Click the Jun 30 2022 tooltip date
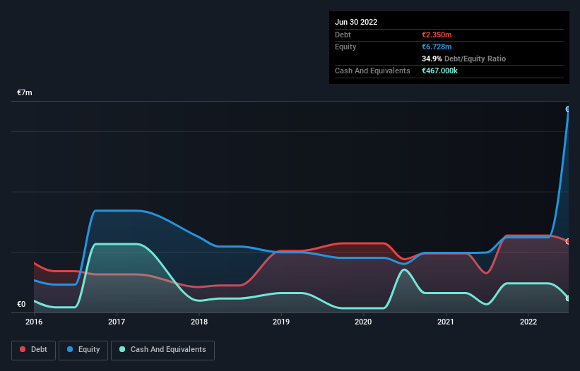The image size is (580, 371). [x=356, y=22]
